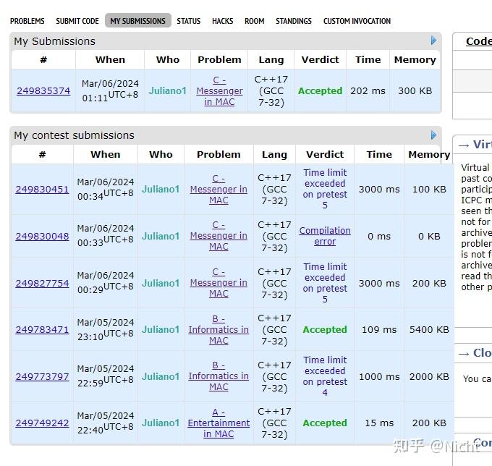Image resolution: width=492 pixels, height=466 pixels.
Task: Open Juliano1 profile in first table
Action: (167, 91)
